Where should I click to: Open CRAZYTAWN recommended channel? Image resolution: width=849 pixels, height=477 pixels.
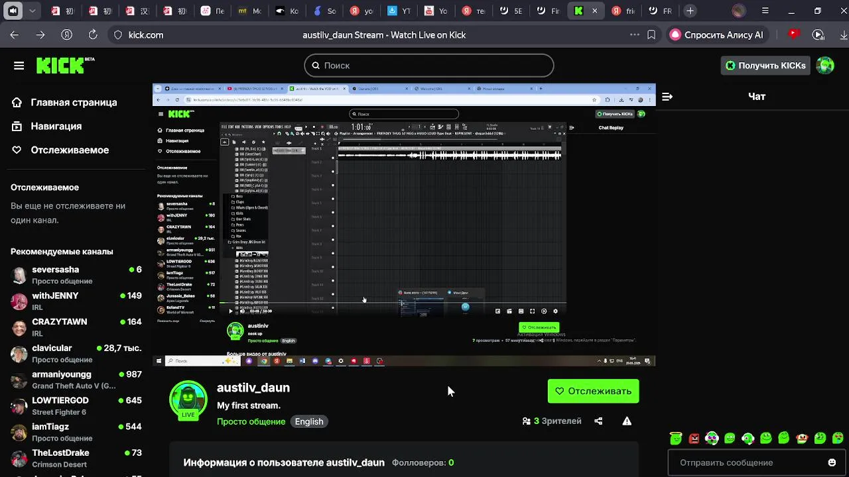(76, 327)
